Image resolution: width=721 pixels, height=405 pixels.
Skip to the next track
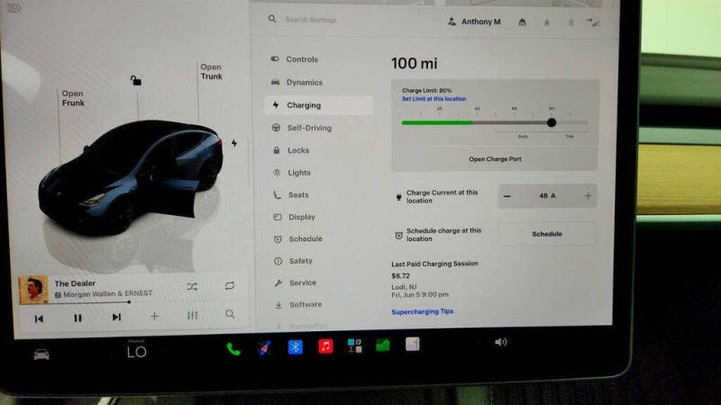coord(116,317)
